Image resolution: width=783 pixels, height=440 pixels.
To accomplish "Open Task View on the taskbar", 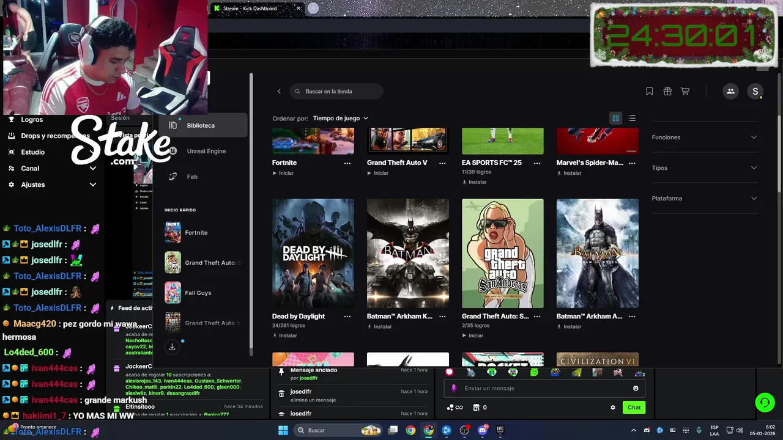I will [393, 430].
